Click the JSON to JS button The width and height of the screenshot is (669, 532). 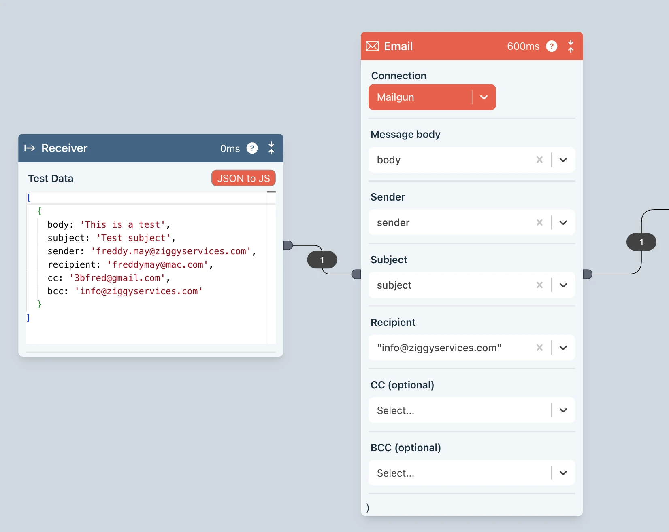pos(243,178)
